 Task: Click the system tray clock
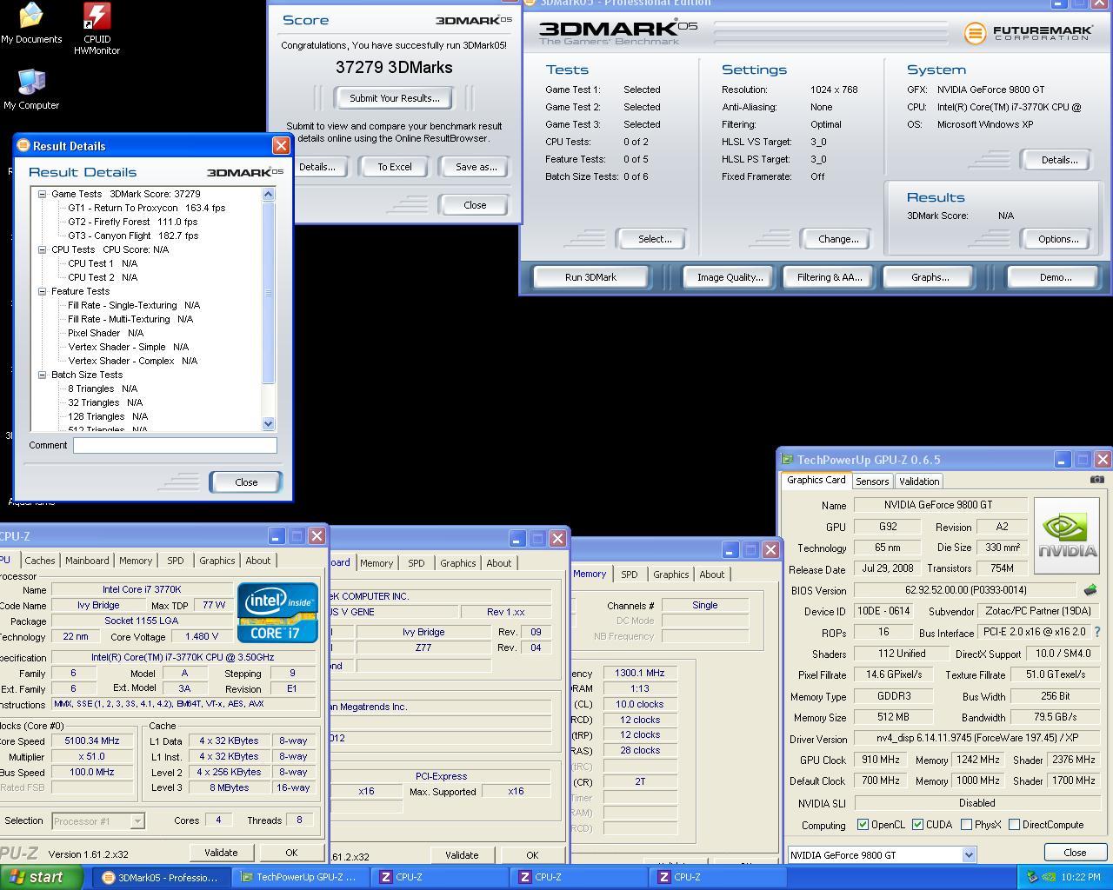1081,877
